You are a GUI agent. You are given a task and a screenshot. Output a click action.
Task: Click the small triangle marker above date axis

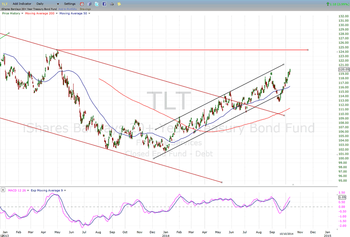click(x=293, y=185)
